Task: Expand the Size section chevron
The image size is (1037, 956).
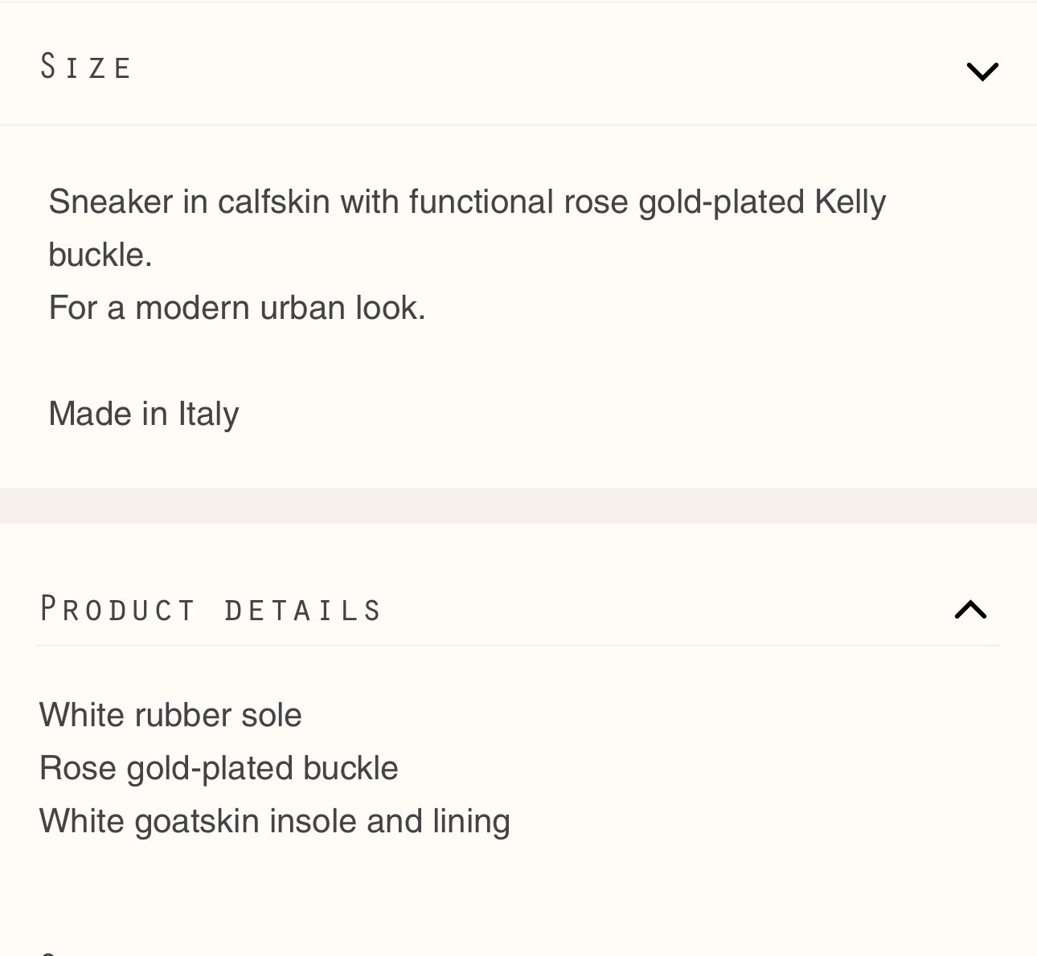Action: 982,71
